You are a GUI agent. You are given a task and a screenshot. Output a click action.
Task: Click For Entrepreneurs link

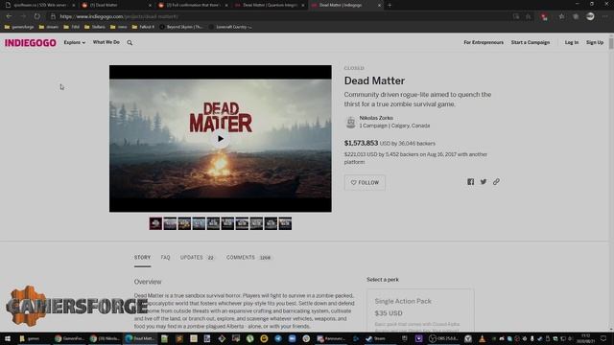484,42
